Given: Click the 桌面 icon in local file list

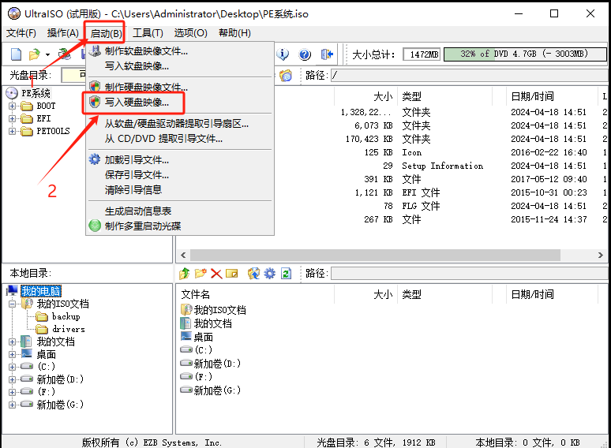Looking at the screenshot, I should 186,336.
